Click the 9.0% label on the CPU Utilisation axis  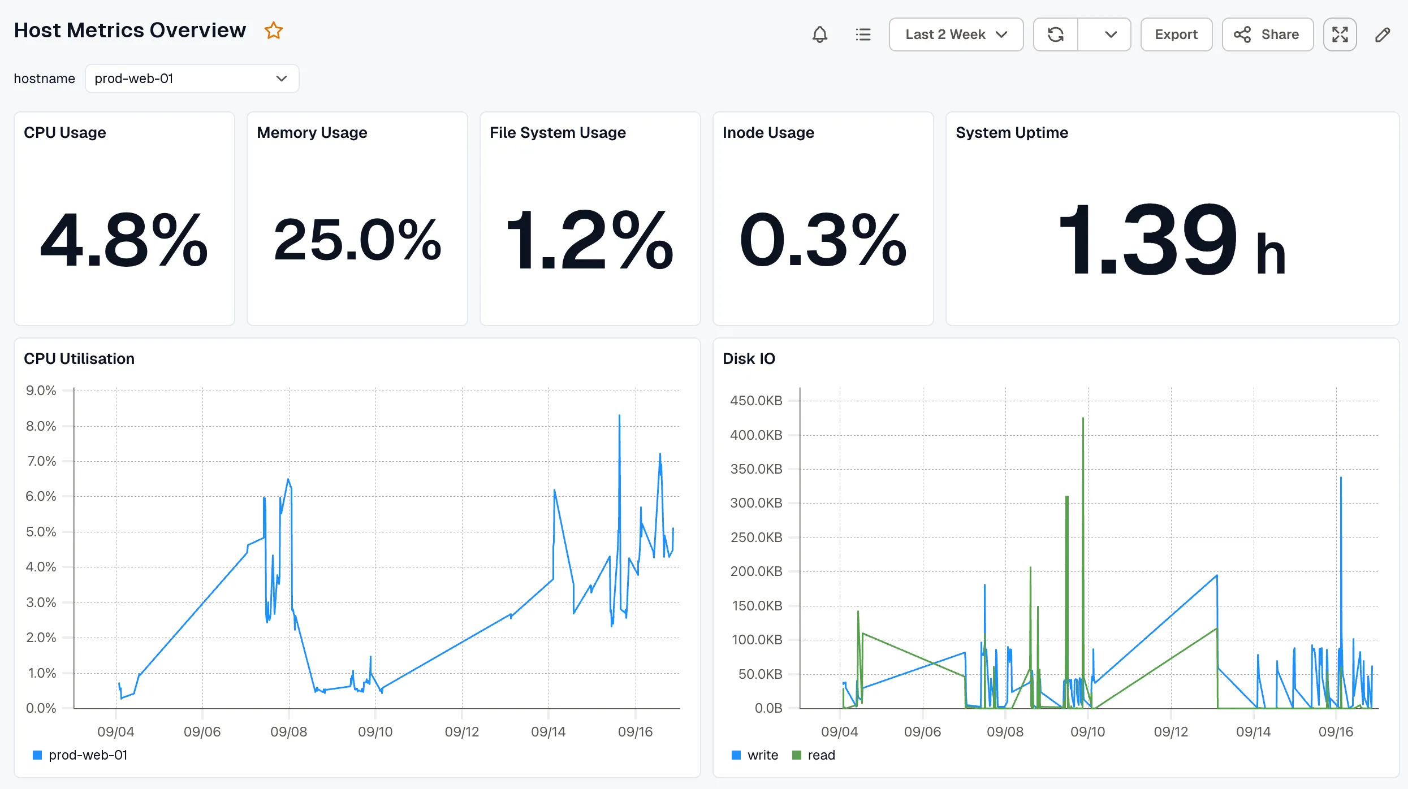41,391
